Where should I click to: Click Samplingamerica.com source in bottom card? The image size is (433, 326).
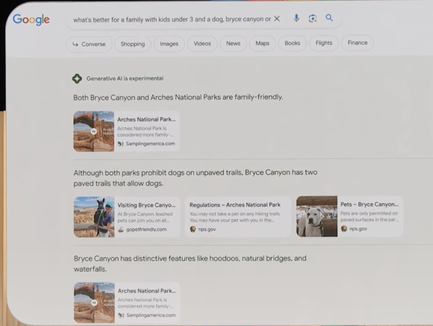(x=151, y=315)
